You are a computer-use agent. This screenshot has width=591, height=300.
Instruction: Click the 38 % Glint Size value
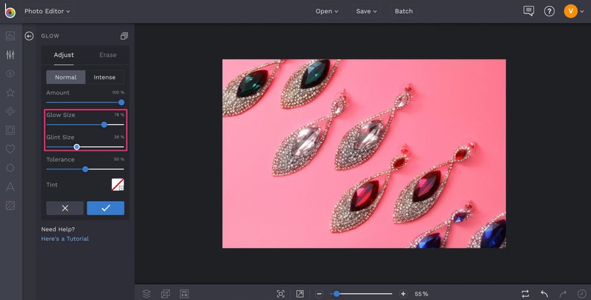click(119, 137)
